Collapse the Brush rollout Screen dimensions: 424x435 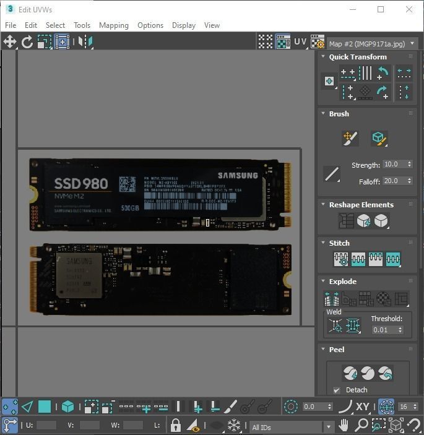click(x=323, y=113)
